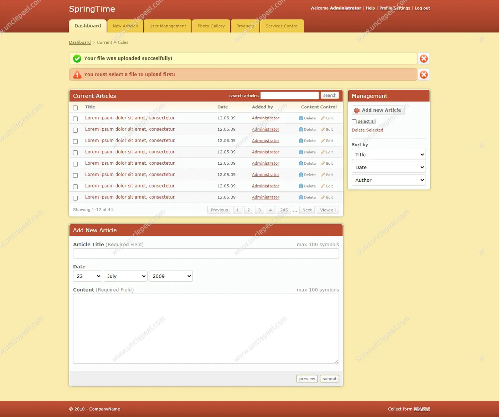Click the red plus icon for Add new Article
The height and width of the screenshot is (417, 499).
357,110
